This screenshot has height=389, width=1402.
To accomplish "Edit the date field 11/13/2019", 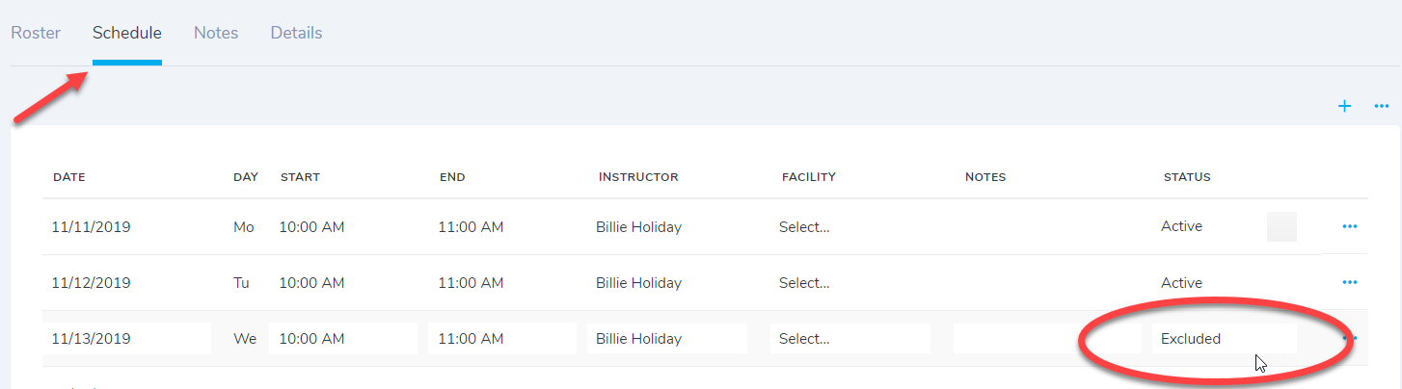I will 127,339.
